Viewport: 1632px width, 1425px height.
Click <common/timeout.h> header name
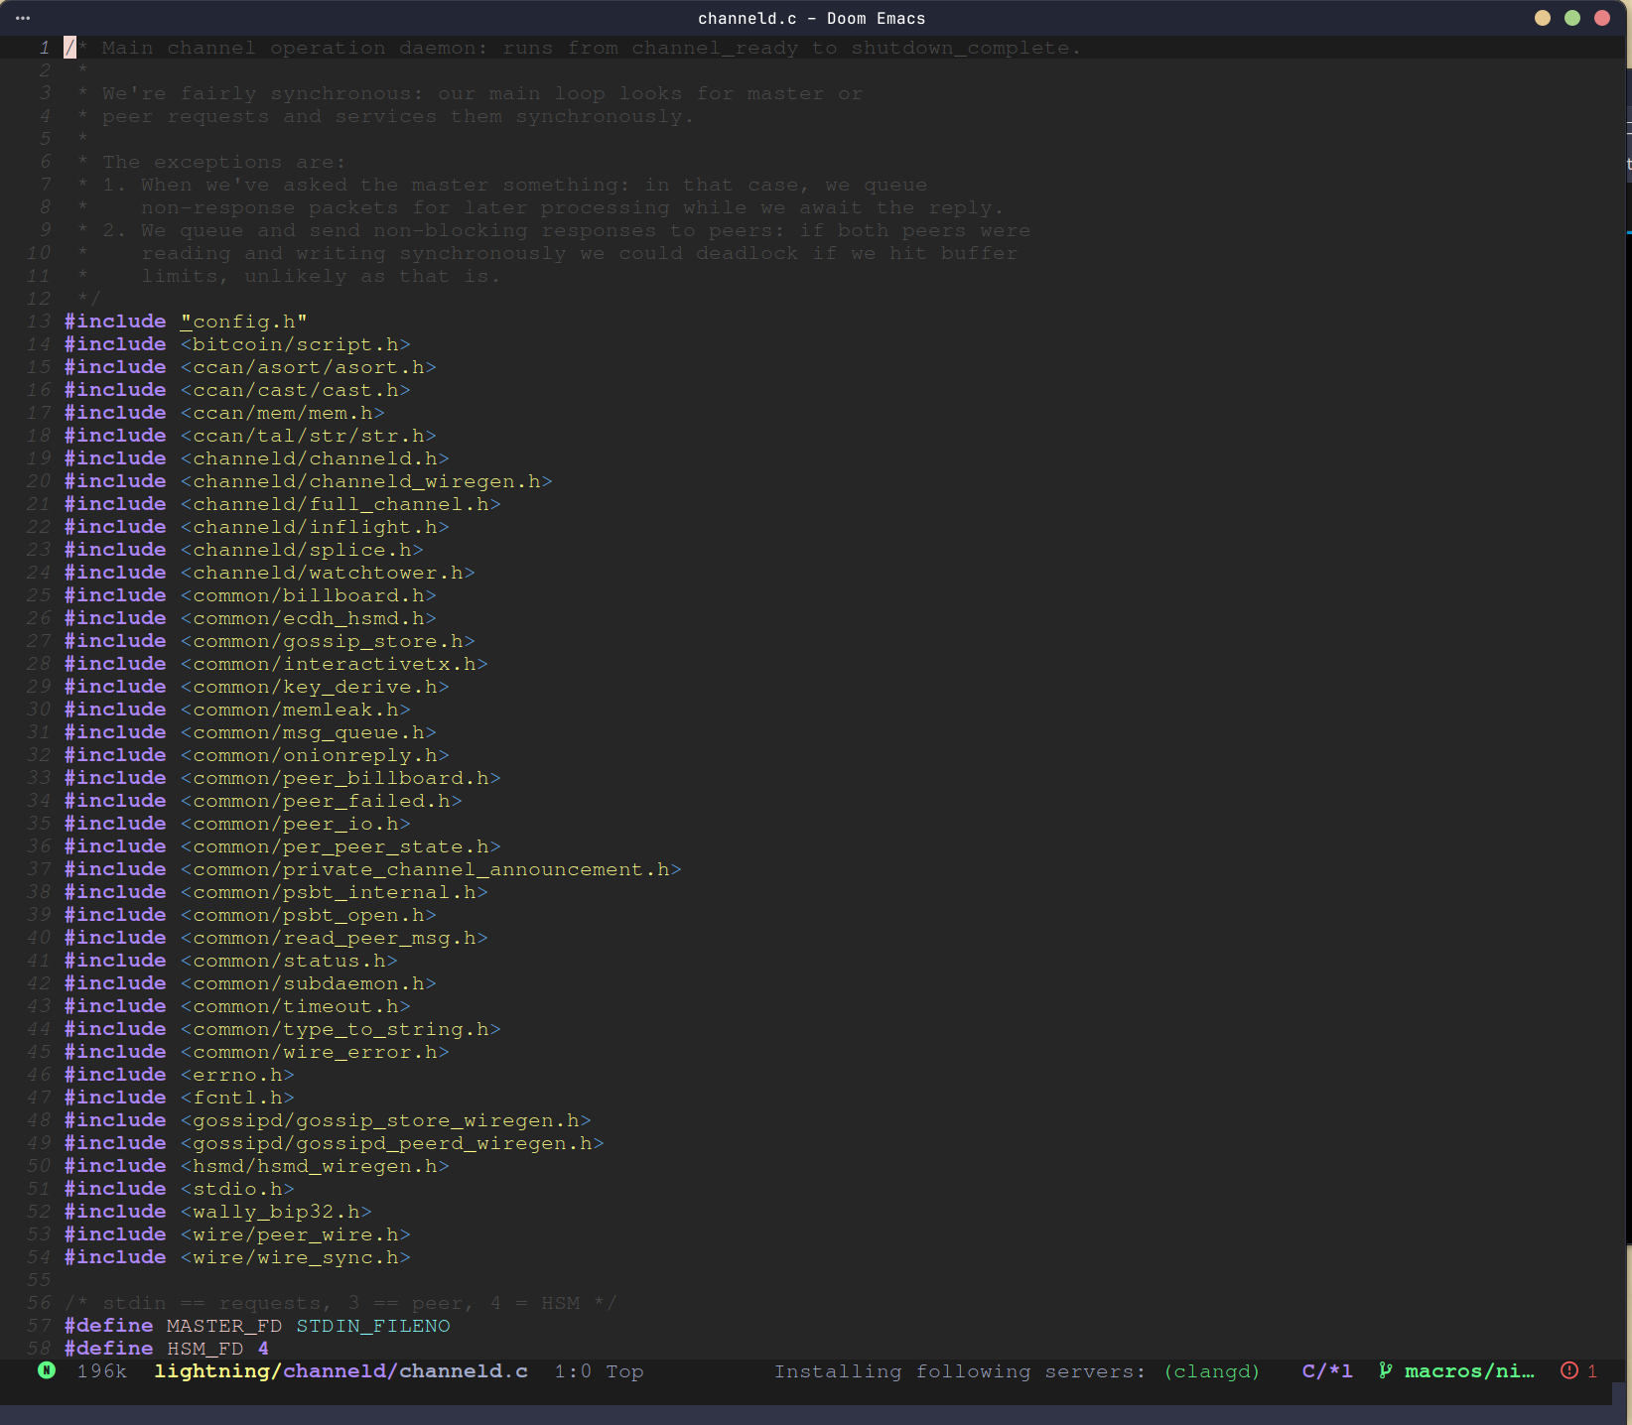coord(296,1006)
